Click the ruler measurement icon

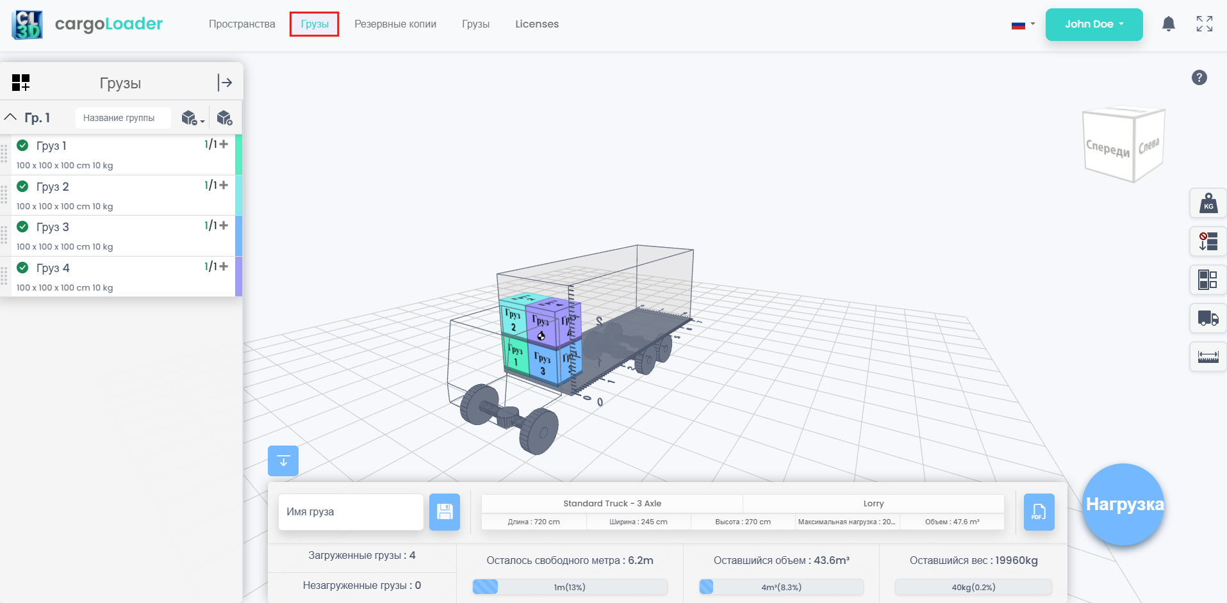point(1208,357)
